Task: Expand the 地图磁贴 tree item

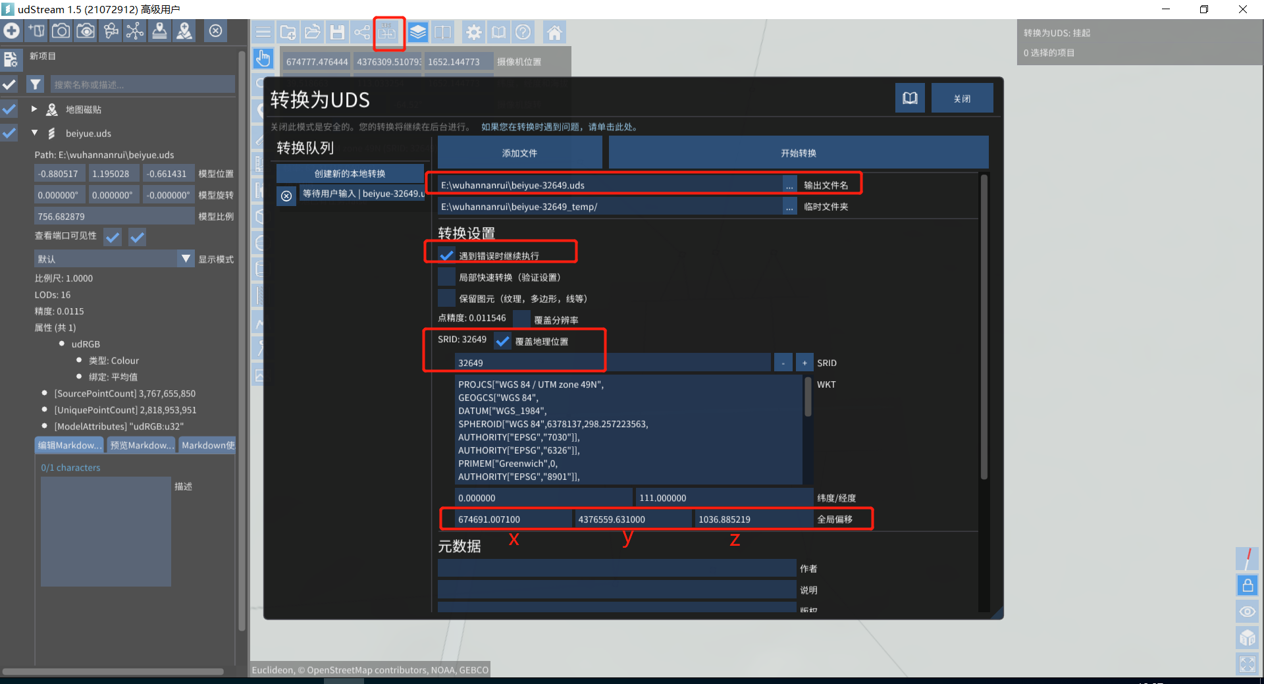Action: (34, 109)
